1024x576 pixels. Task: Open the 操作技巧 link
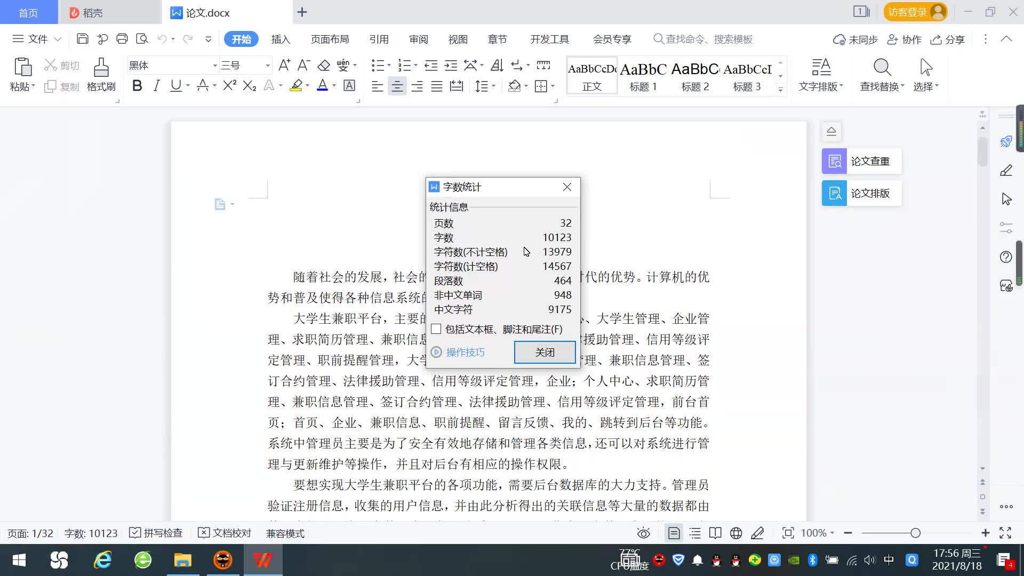[465, 352]
